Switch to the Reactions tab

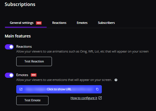(59, 23)
